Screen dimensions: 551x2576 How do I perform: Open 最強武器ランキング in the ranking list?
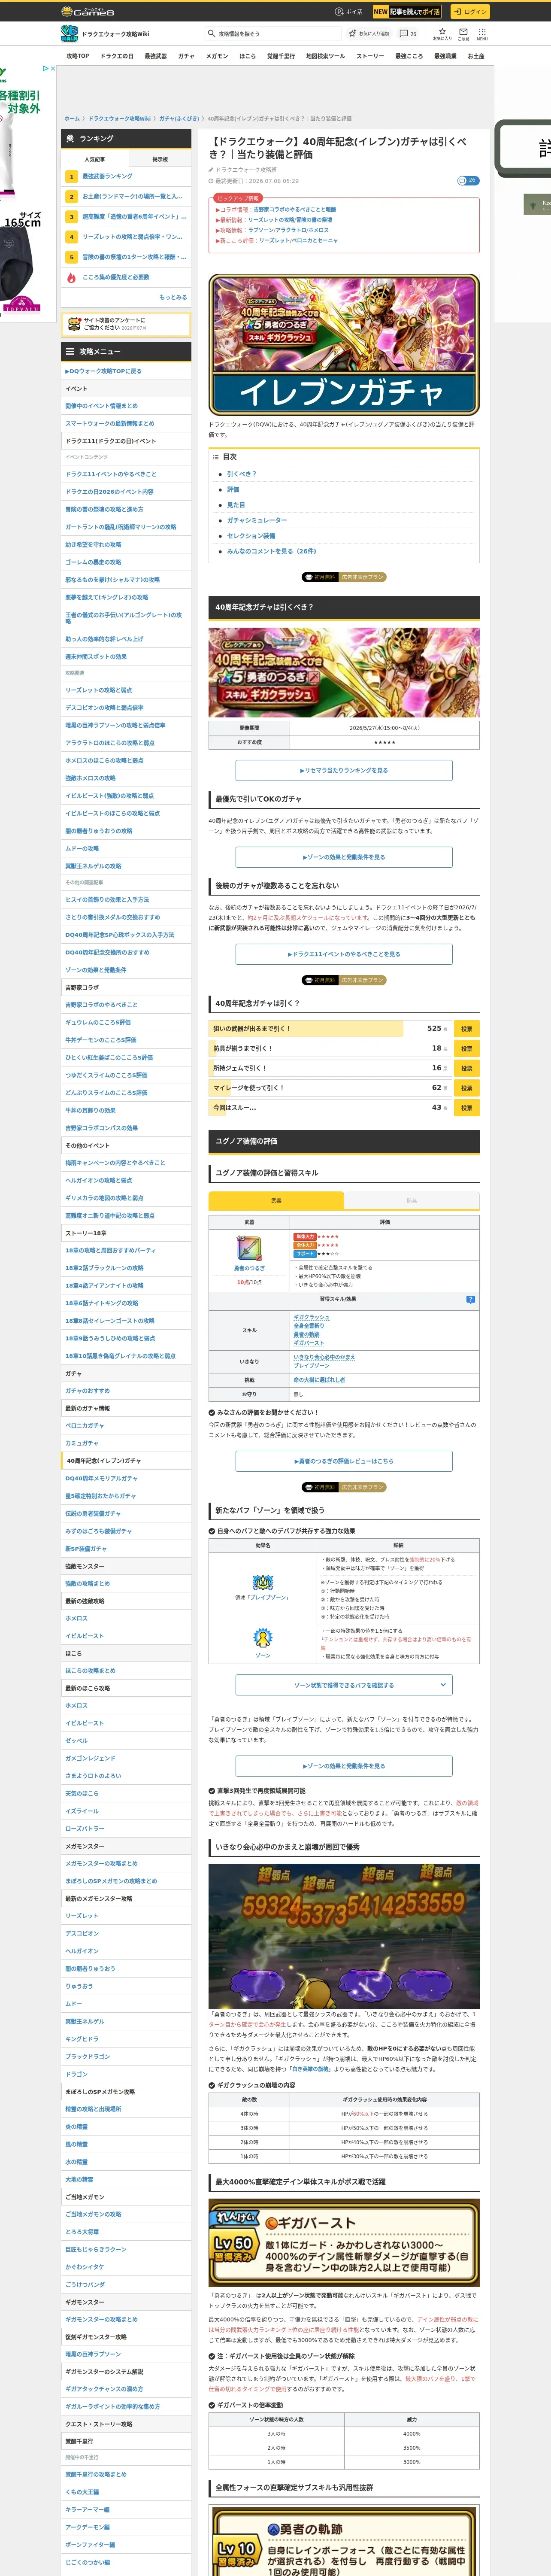(x=107, y=176)
